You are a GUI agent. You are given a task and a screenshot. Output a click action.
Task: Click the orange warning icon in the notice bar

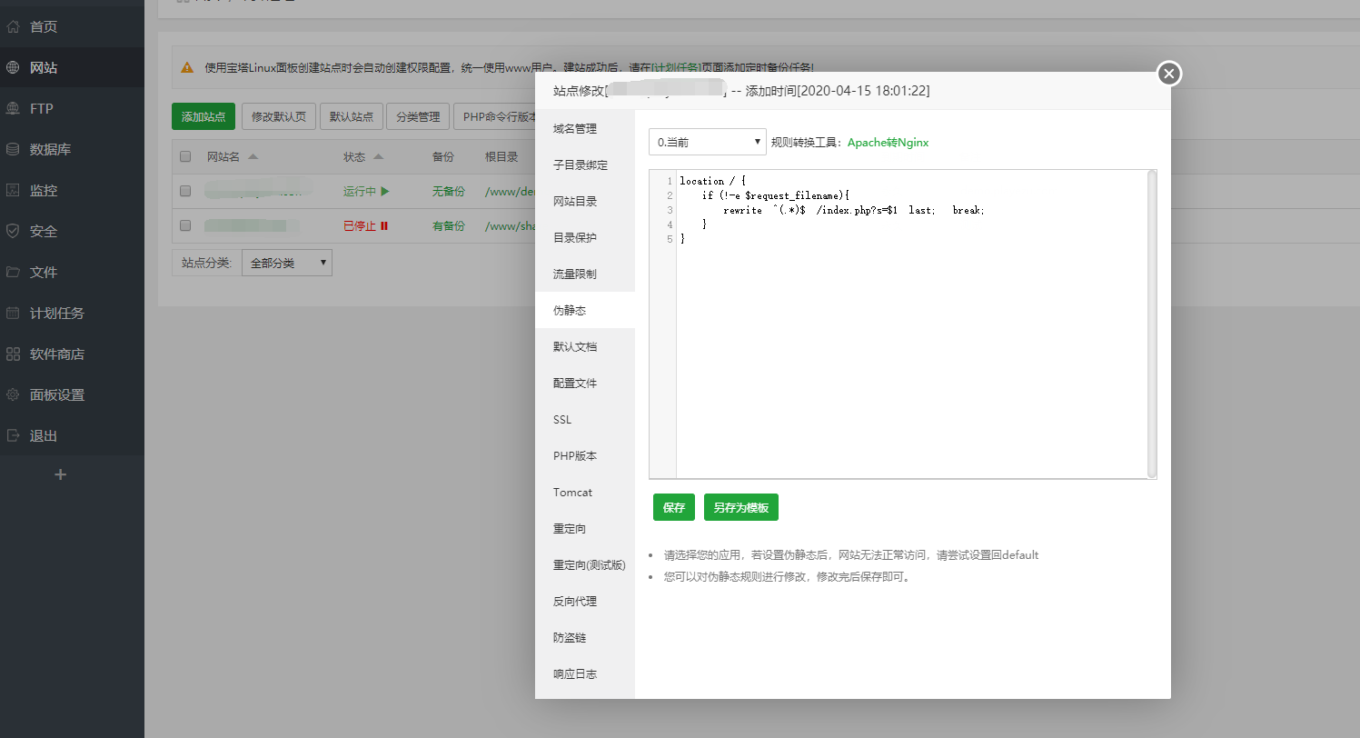click(x=187, y=67)
